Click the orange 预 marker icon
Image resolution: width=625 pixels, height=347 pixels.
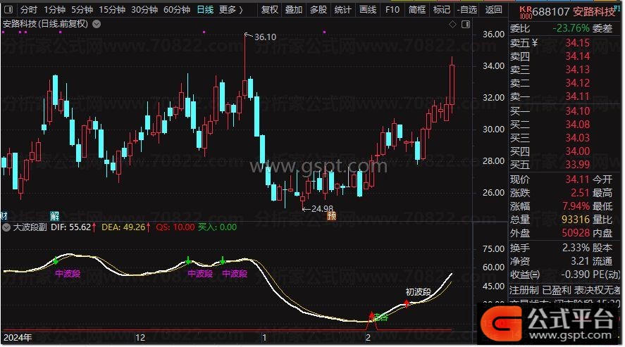332,215
